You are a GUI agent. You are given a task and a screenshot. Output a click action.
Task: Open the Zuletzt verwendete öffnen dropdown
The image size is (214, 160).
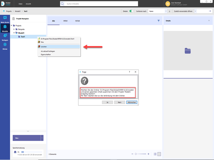tap(195, 11)
